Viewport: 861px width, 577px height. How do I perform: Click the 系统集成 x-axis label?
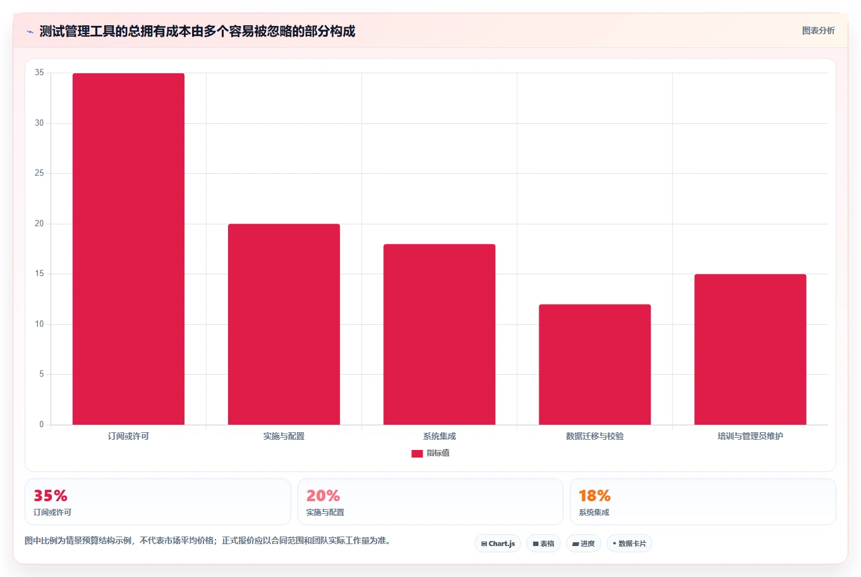tap(439, 436)
